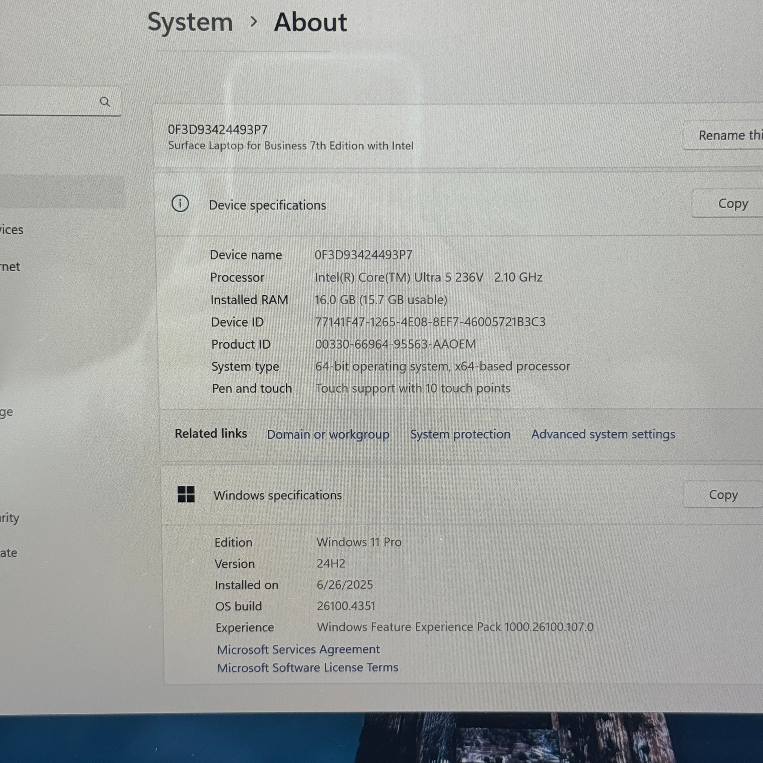Go back to System in breadcrumb

point(190,22)
